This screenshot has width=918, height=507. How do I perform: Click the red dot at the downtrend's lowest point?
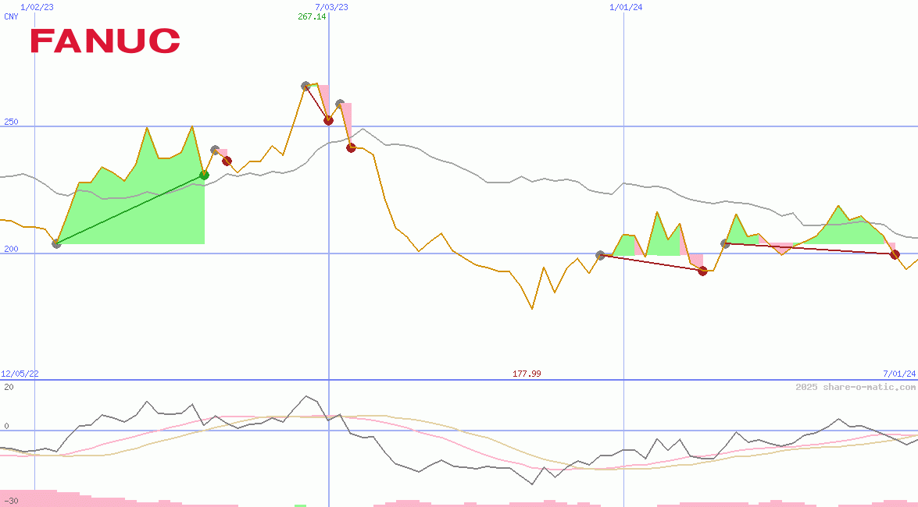(x=702, y=271)
